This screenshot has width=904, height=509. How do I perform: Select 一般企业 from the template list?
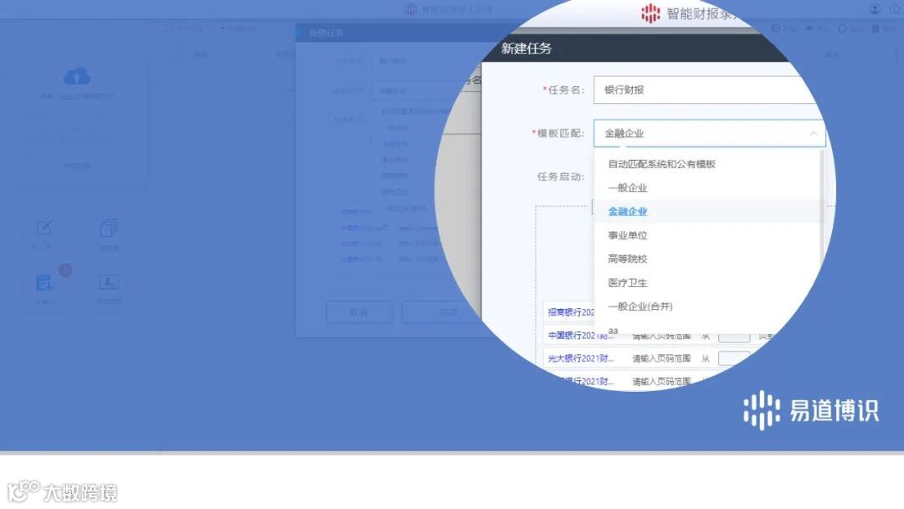pos(627,188)
